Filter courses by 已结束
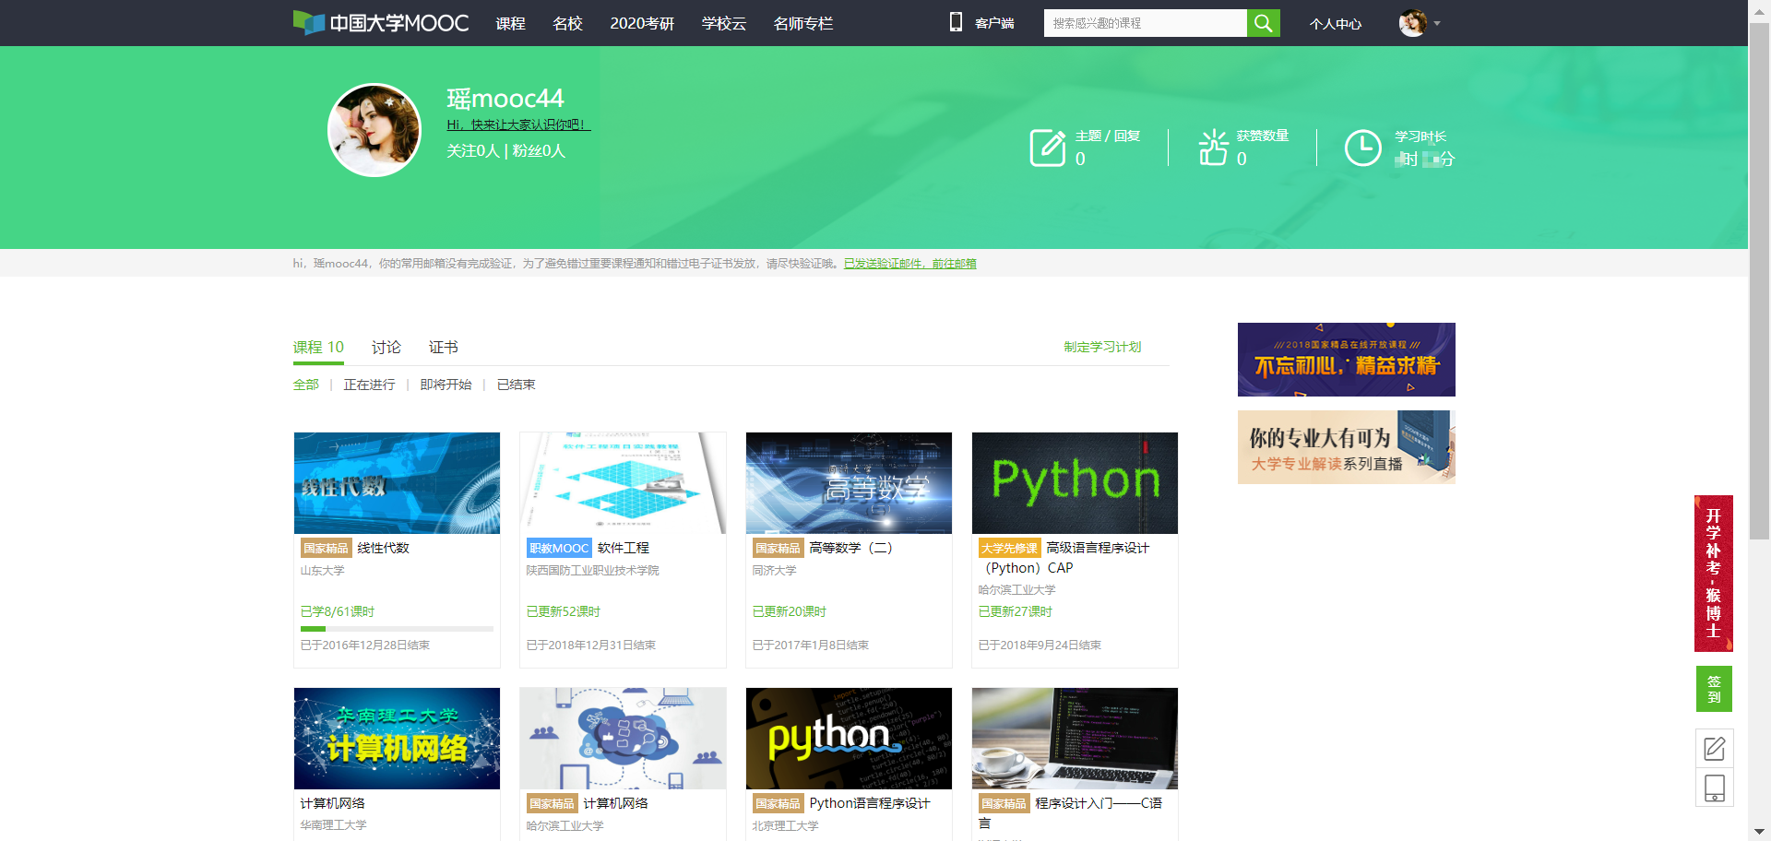The image size is (1771, 841). coord(516,385)
